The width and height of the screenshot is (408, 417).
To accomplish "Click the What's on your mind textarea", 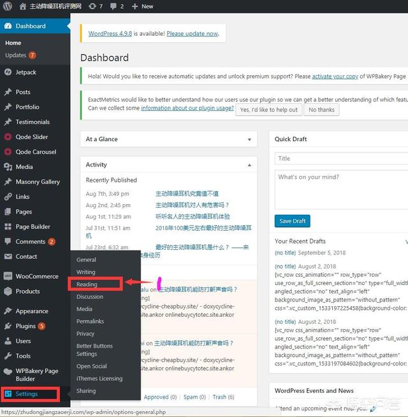I will 341,189.
